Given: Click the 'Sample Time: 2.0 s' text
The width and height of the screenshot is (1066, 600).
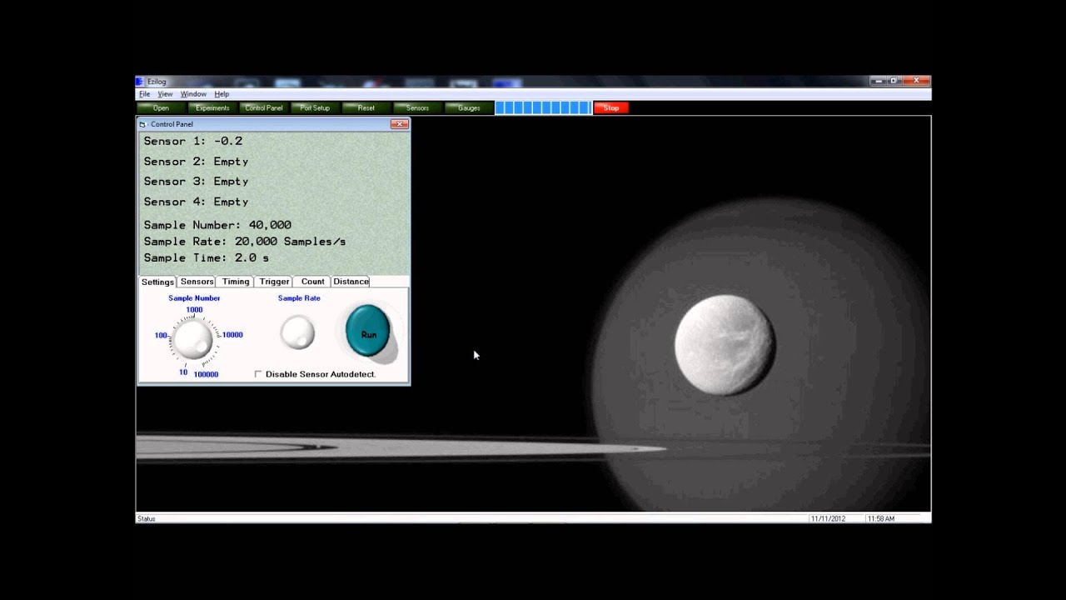Looking at the screenshot, I should [x=207, y=258].
